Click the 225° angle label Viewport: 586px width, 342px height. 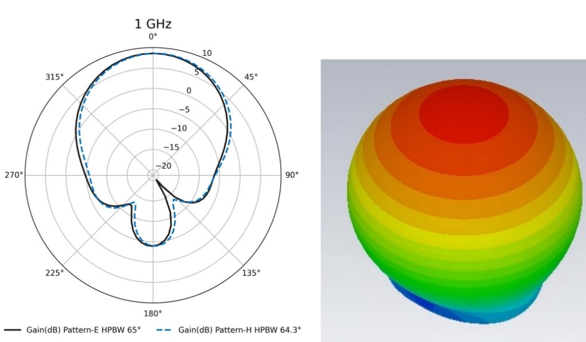point(55,273)
